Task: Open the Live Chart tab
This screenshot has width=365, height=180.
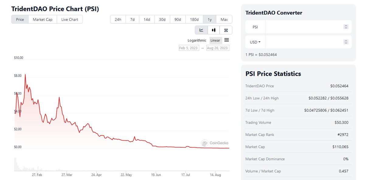Action: point(70,19)
